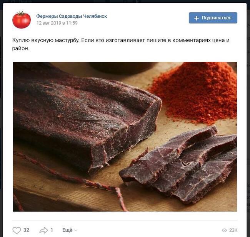This screenshot has height=237, width=250.
Task: Click the plus icon in Подписаться
Action: coord(197,18)
